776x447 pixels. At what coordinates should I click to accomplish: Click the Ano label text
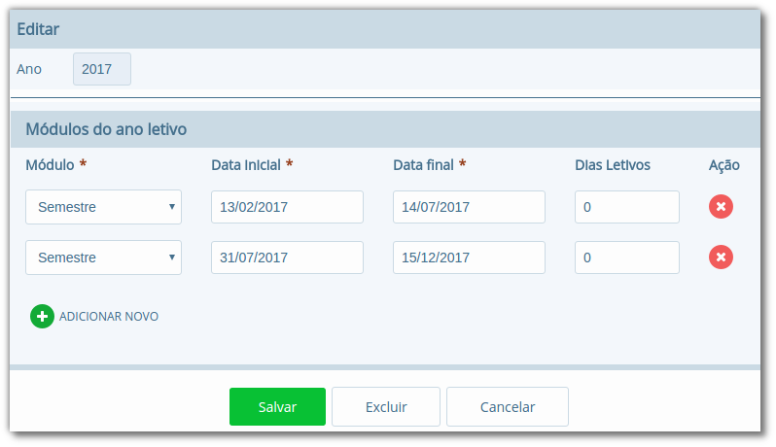29,70
